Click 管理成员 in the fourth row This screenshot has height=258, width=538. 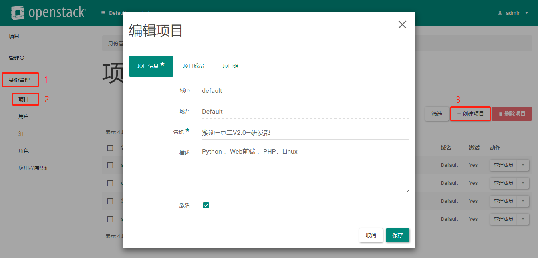point(504,219)
